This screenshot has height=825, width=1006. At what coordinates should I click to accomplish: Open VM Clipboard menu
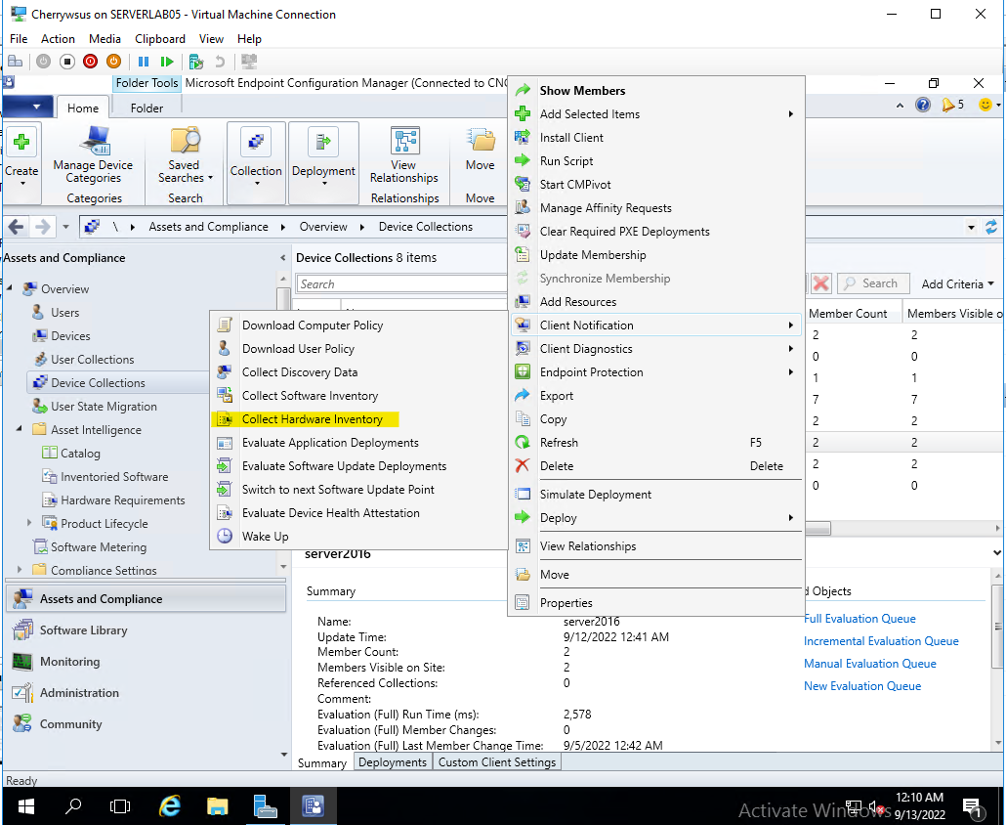(160, 39)
